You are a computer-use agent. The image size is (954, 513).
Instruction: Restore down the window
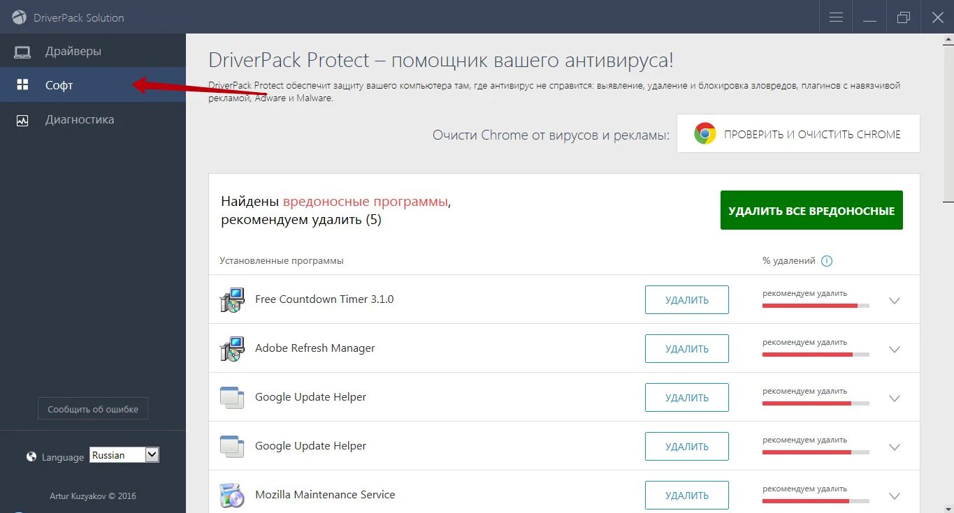(x=904, y=17)
